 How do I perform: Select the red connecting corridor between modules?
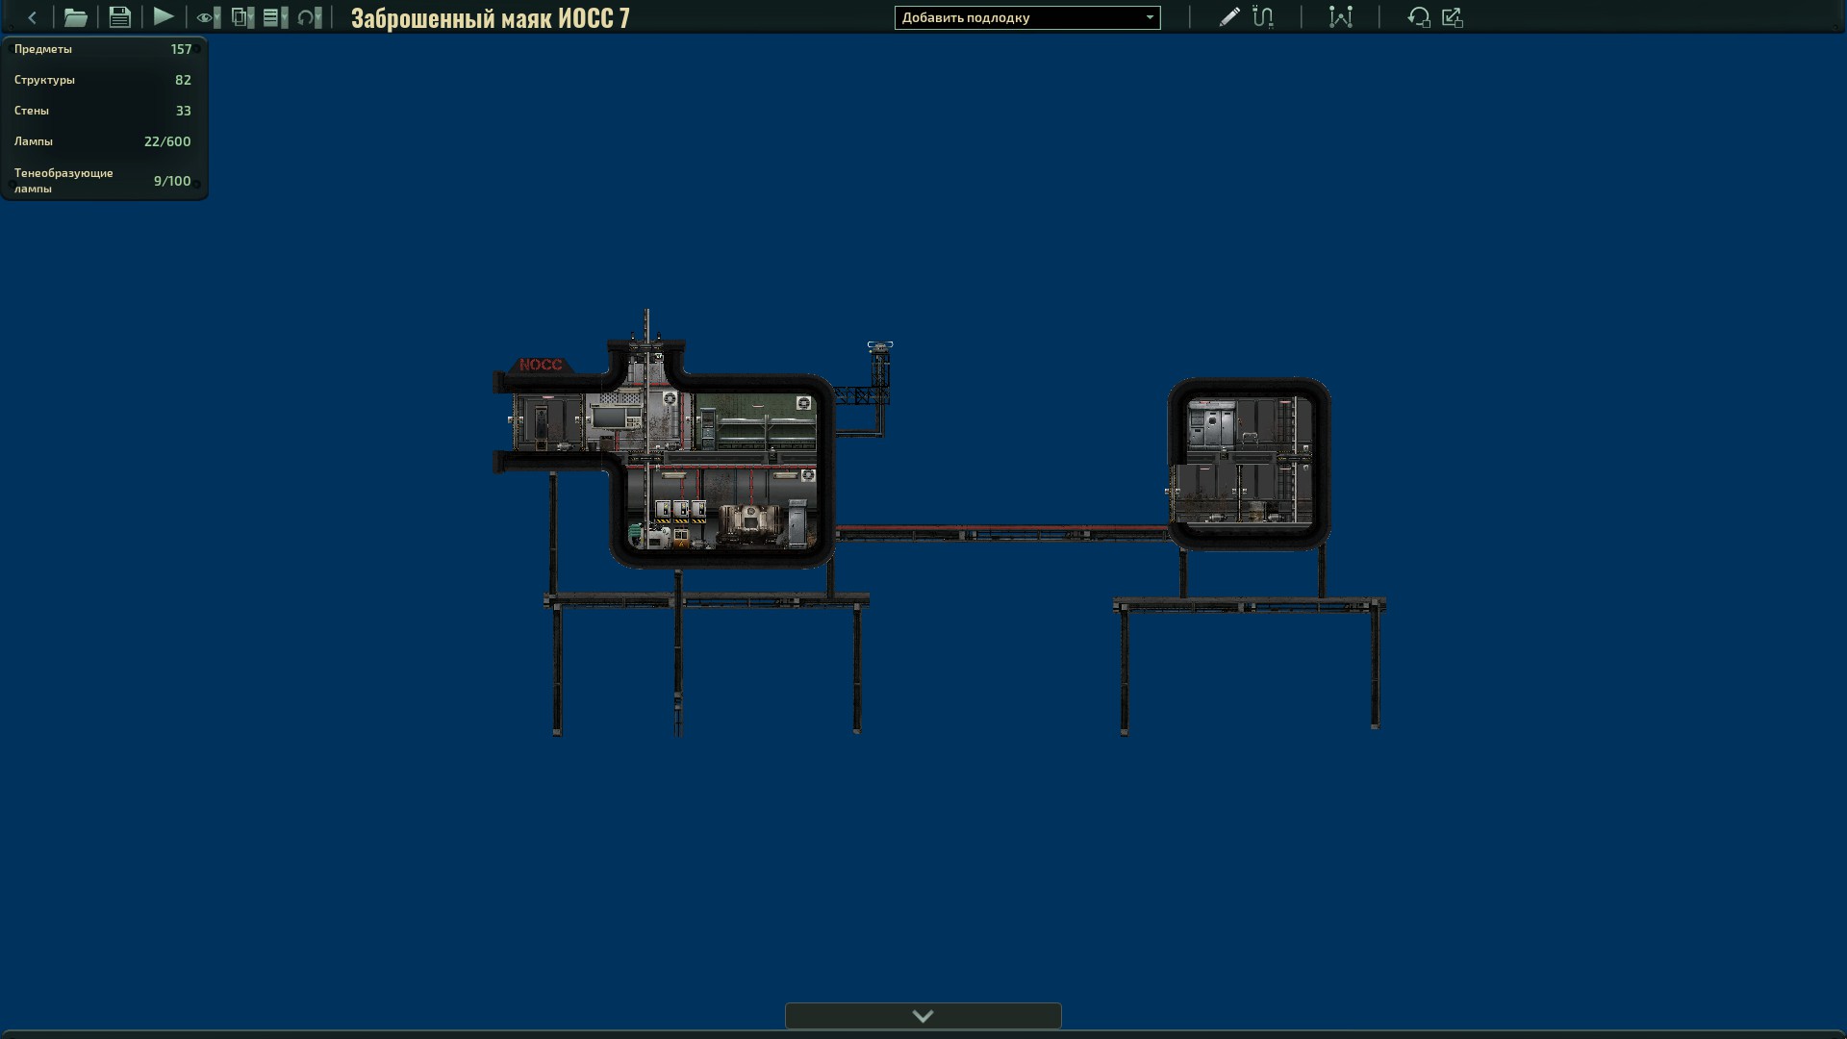(1001, 532)
